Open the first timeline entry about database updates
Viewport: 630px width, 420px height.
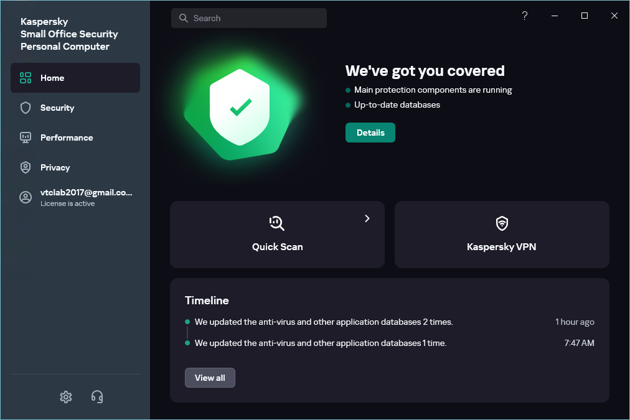tap(324, 322)
